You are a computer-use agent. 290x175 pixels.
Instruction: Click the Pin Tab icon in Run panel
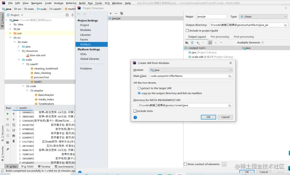pos(8,149)
